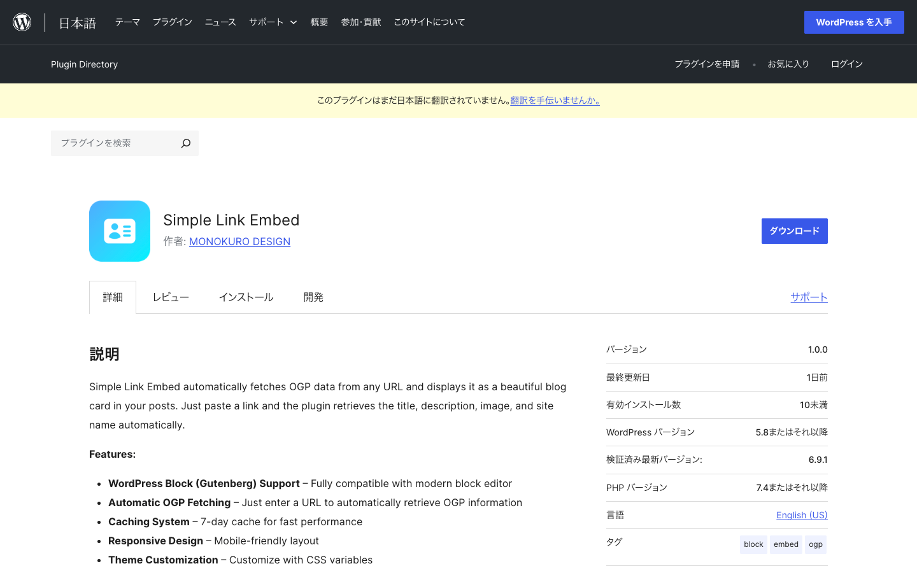This screenshot has width=917, height=573.
Task: Click the embed tag
Action: click(786, 544)
